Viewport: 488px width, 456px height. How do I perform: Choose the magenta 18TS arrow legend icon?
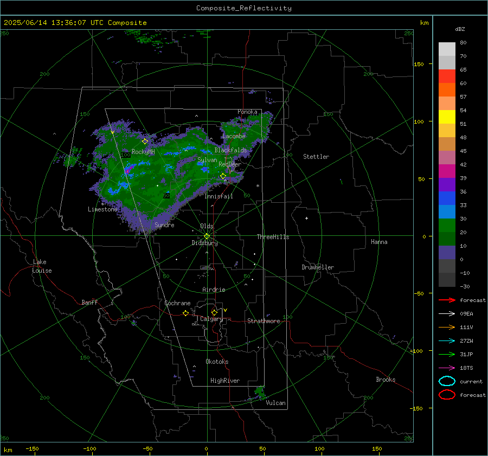(x=447, y=368)
